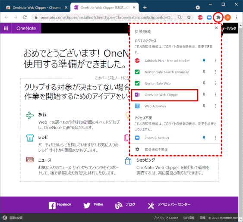Click the address bar URL field
This screenshot has width=243, height=222.
pos(107,17)
